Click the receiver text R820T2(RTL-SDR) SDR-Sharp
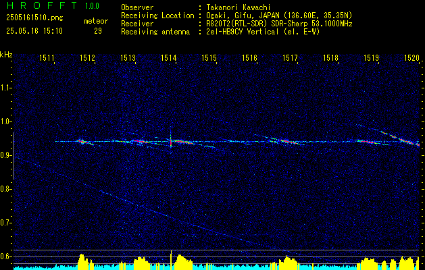The image size is (425, 270). tap(255, 24)
